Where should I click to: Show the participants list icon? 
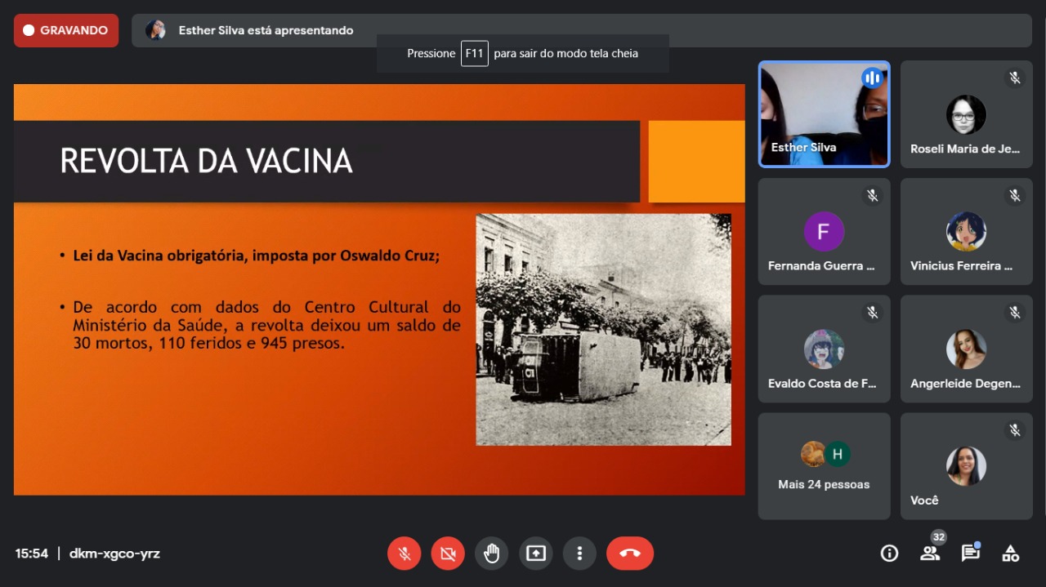pos(929,554)
